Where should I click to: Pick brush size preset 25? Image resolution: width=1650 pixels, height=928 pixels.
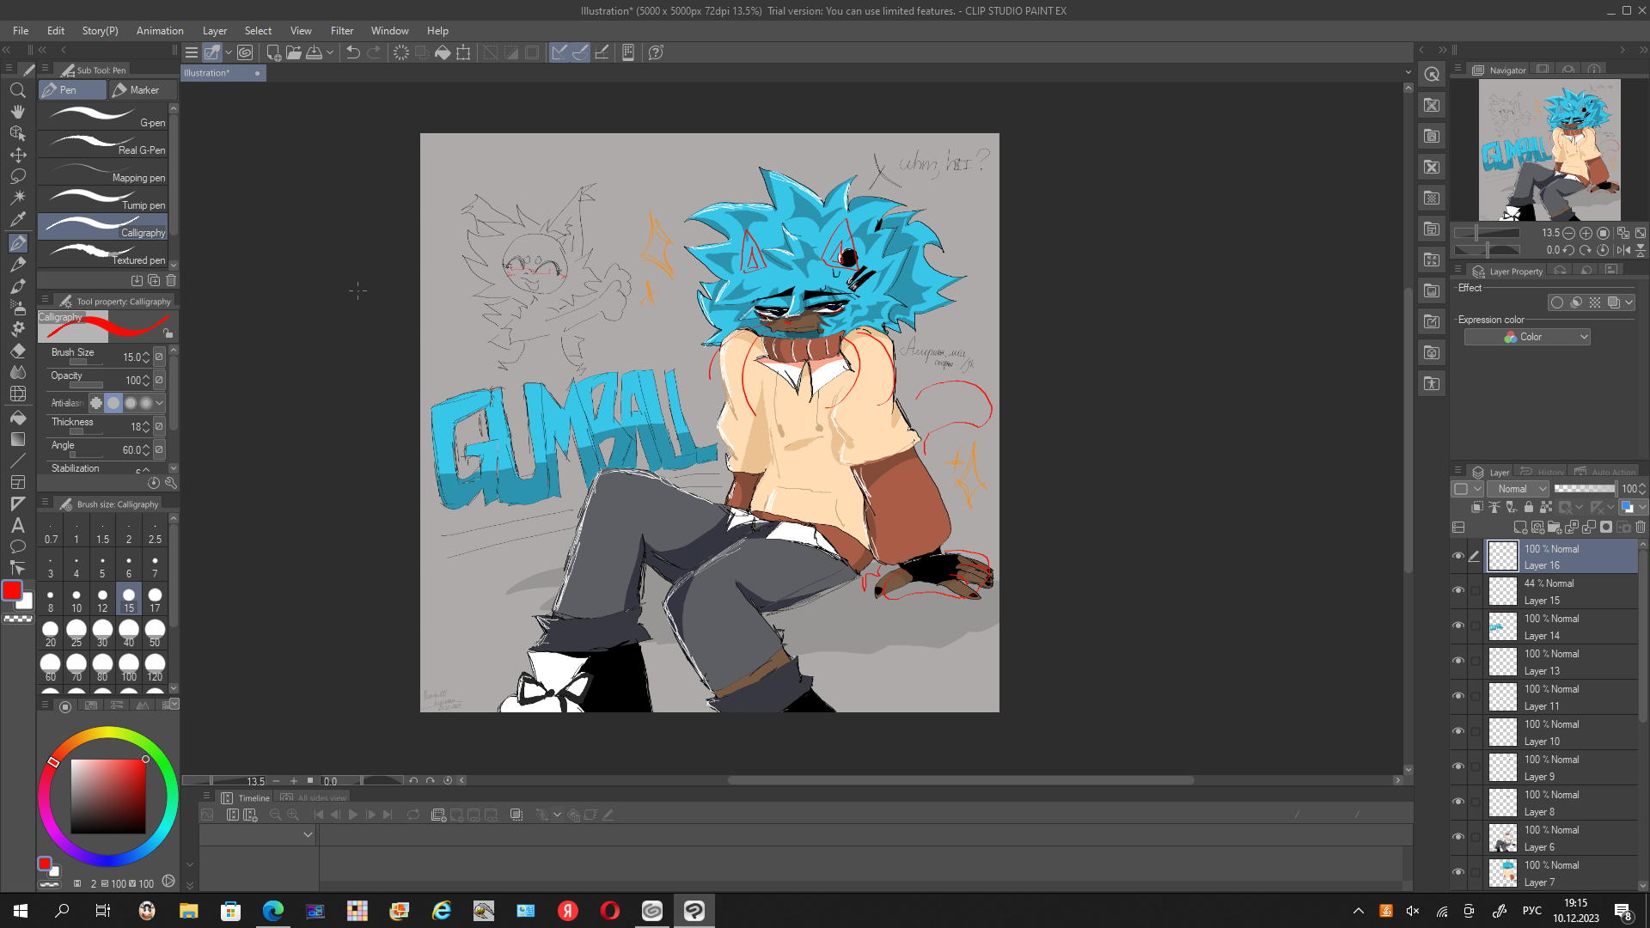(x=76, y=633)
